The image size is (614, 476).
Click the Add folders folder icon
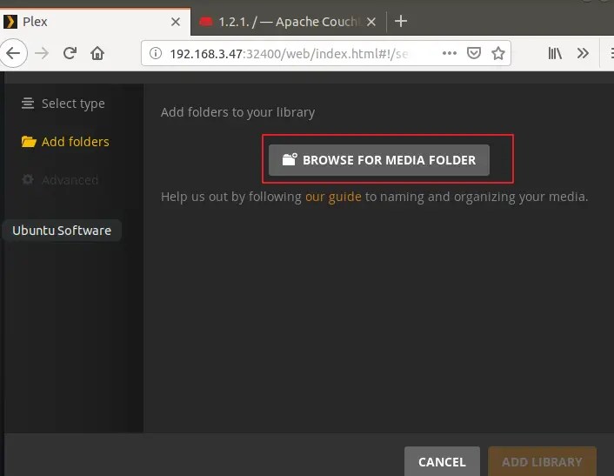(29, 141)
